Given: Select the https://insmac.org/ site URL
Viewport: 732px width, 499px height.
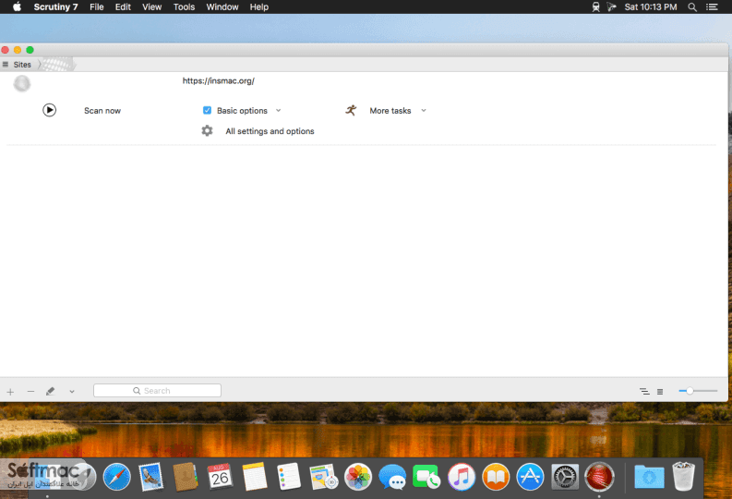Looking at the screenshot, I should [x=218, y=80].
